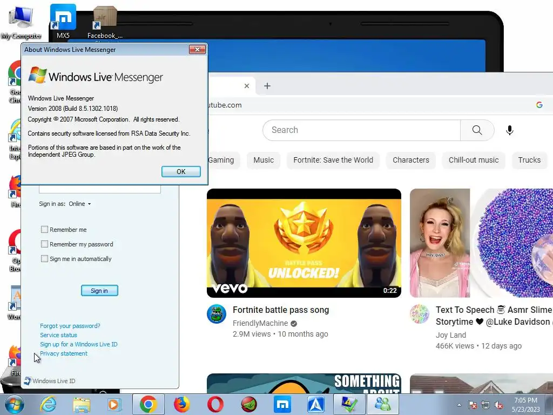Click the Google icon in address bar
Screen dimensions: 553x415
point(539,105)
